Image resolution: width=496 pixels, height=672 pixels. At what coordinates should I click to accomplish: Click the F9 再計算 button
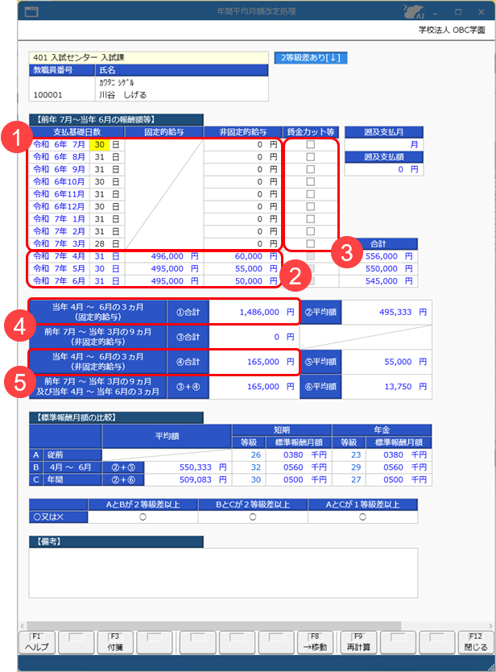coord(358,642)
